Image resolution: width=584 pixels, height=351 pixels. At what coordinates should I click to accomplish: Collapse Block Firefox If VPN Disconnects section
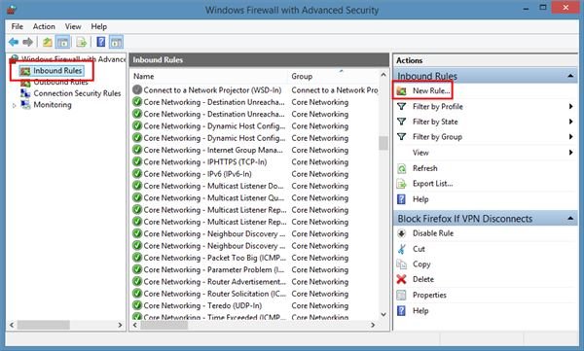pyautogui.click(x=570, y=219)
